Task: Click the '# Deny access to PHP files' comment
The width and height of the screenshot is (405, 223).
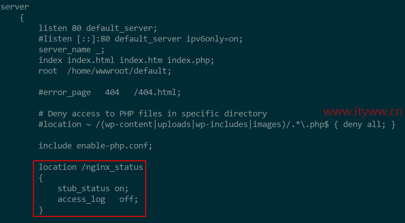Action: tap(153, 114)
